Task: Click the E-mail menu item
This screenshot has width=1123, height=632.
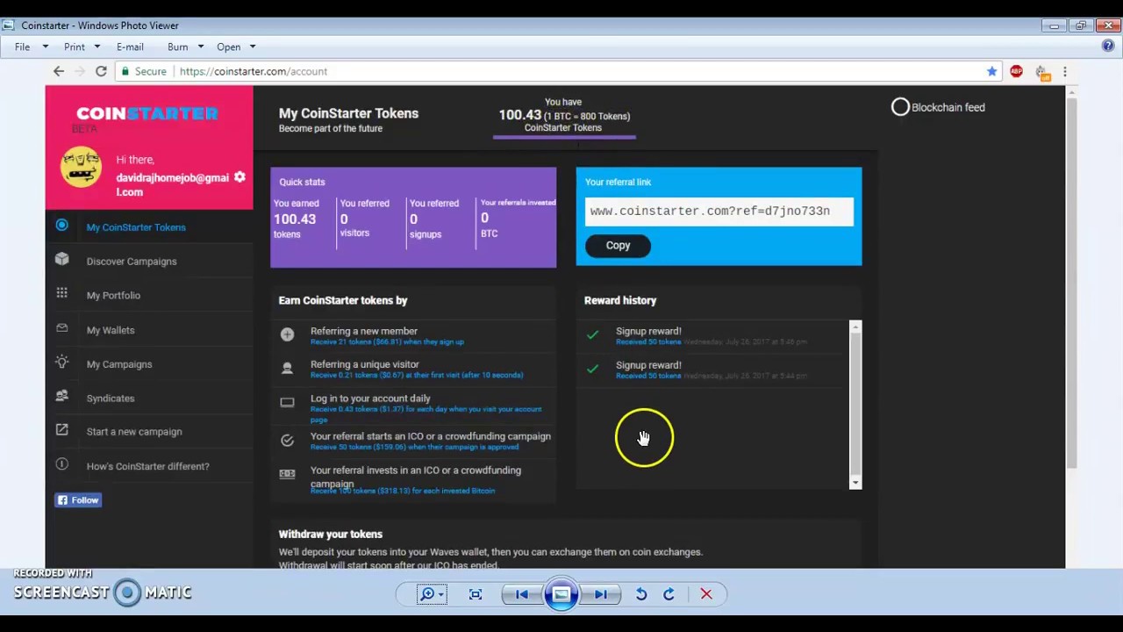Action: pyautogui.click(x=130, y=47)
